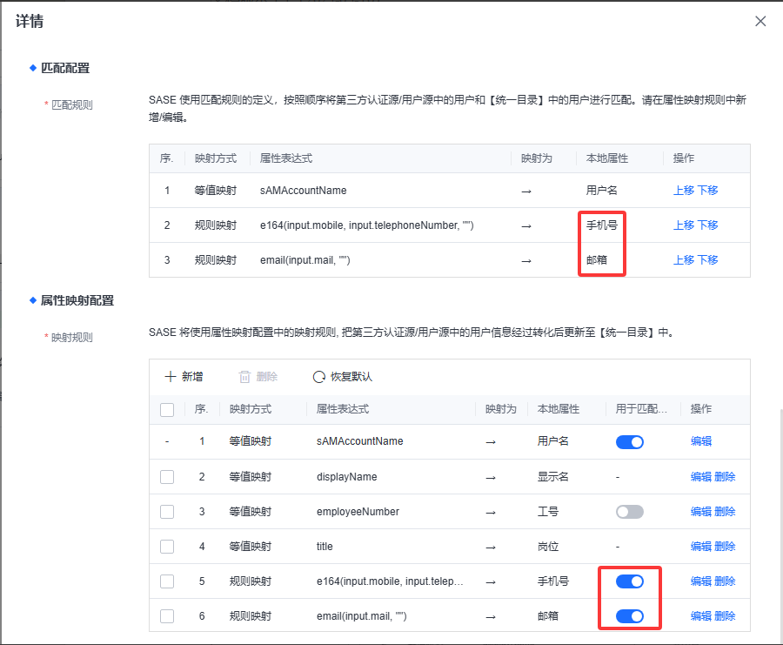Click 编辑 for the sAMAccountName mapping
Screen dimensions: 783x645
tap(701, 441)
